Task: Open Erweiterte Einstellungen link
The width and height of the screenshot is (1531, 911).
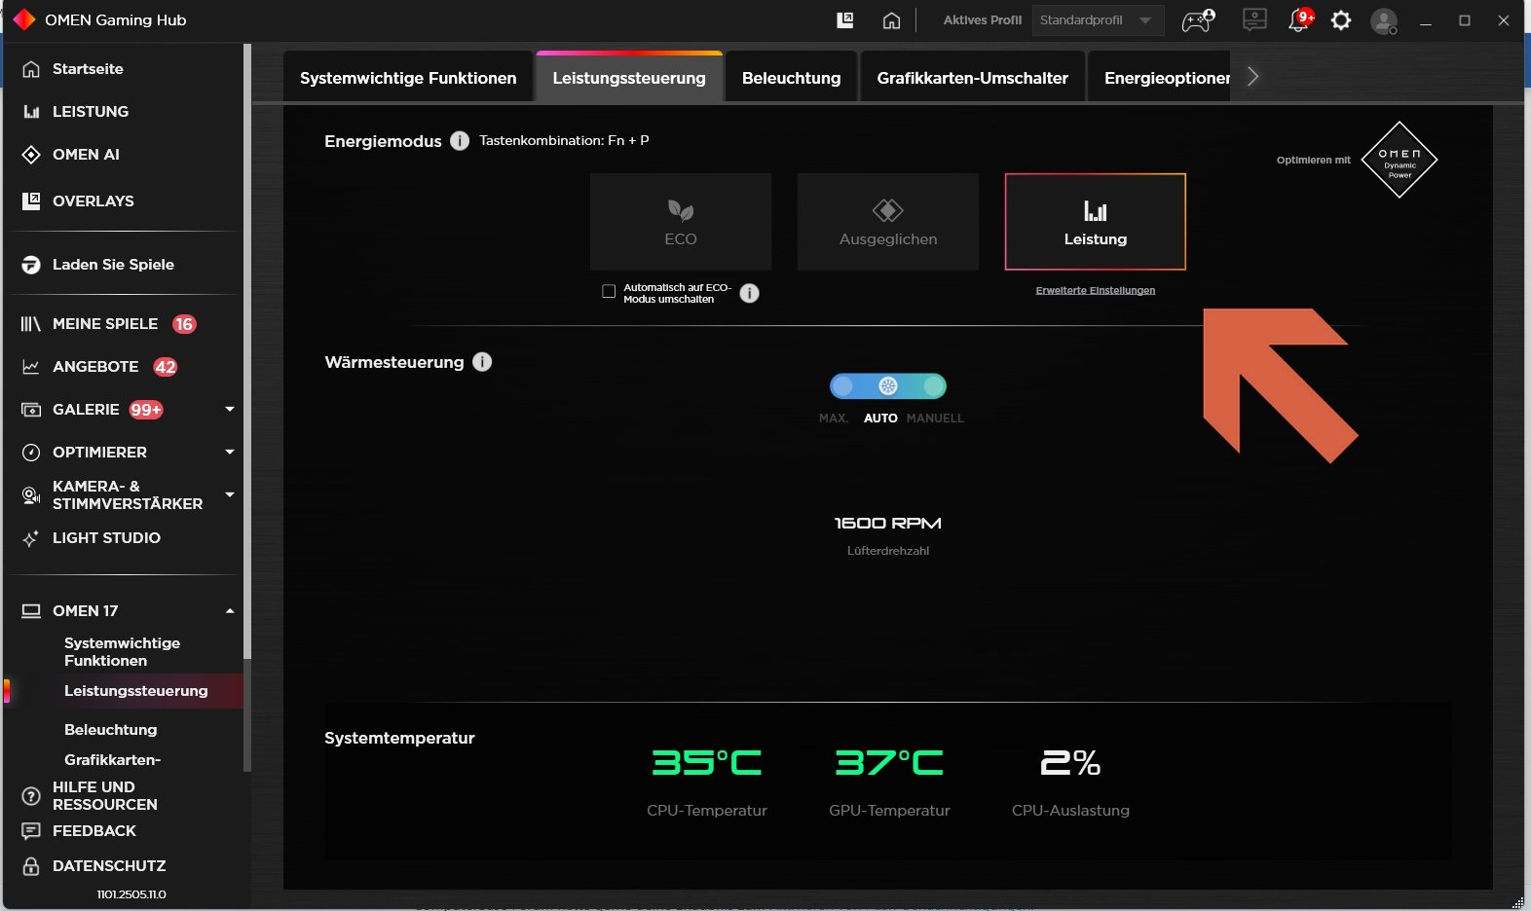Action: [x=1096, y=290]
